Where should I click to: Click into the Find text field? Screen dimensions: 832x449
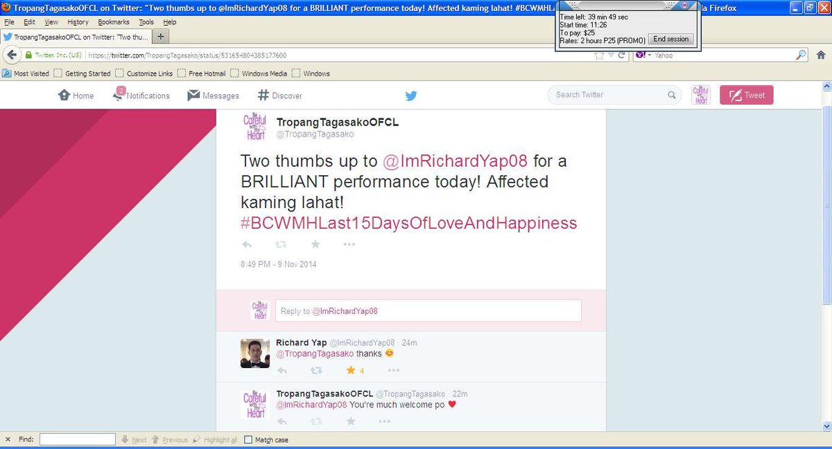click(78, 439)
